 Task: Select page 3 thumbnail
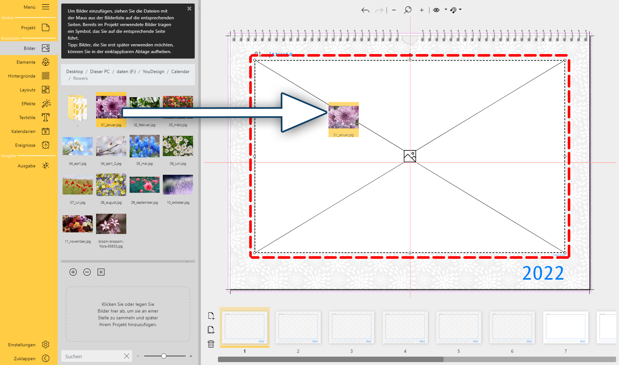coord(351,328)
